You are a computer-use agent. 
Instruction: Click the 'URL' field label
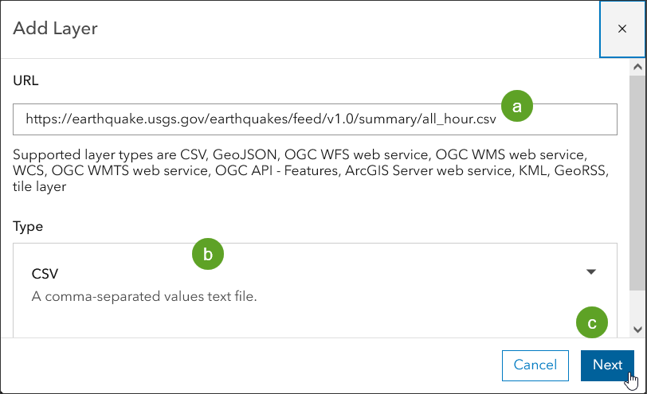(x=25, y=80)
